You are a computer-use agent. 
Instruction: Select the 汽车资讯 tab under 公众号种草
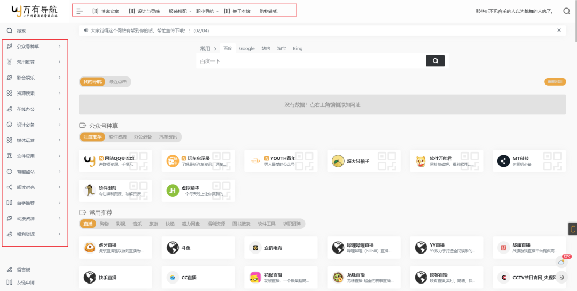[x=168, y=136]
